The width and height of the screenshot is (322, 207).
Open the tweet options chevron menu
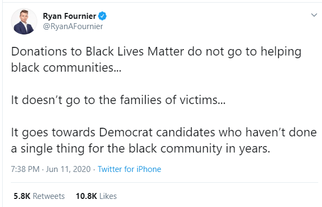[314, 15]
